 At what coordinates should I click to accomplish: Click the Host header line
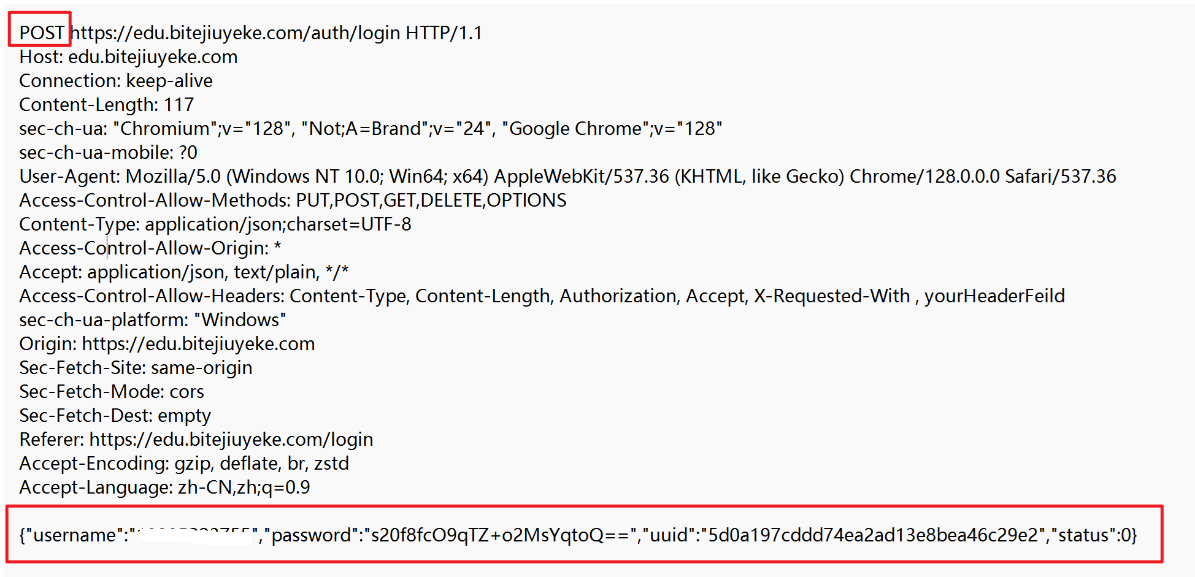point(128,56)
